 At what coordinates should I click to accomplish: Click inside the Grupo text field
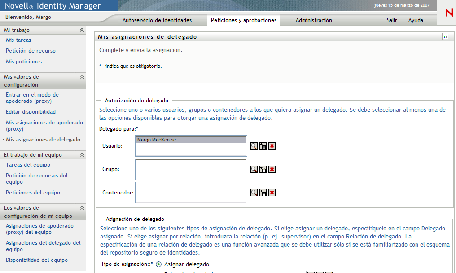point(191,169)
